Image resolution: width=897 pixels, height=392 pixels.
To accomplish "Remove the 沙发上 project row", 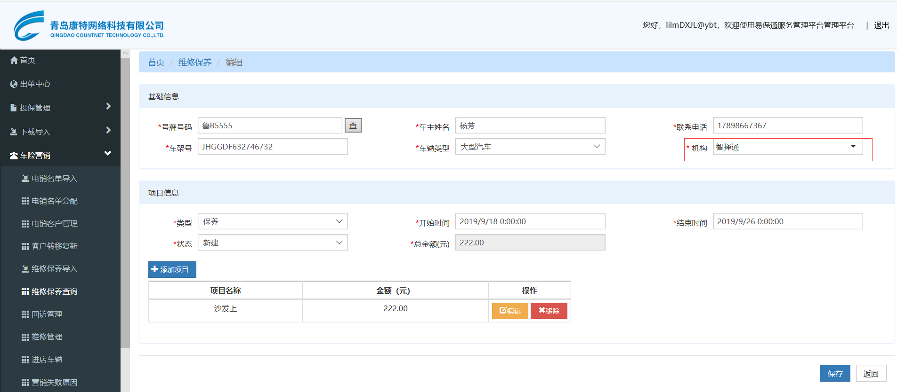I will (x=549, y=311).
